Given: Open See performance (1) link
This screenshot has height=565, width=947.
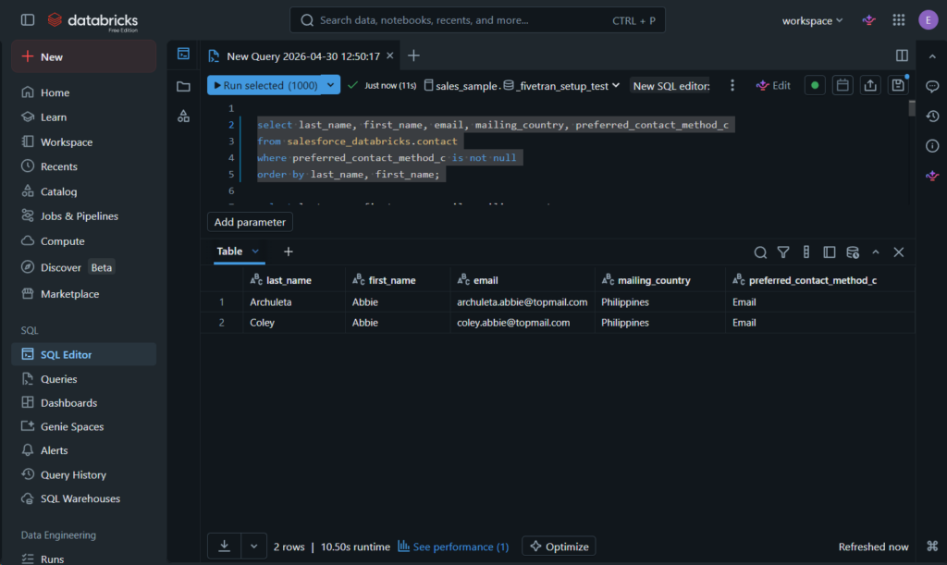Looking at the screenshot, I should tap(453, 547).
